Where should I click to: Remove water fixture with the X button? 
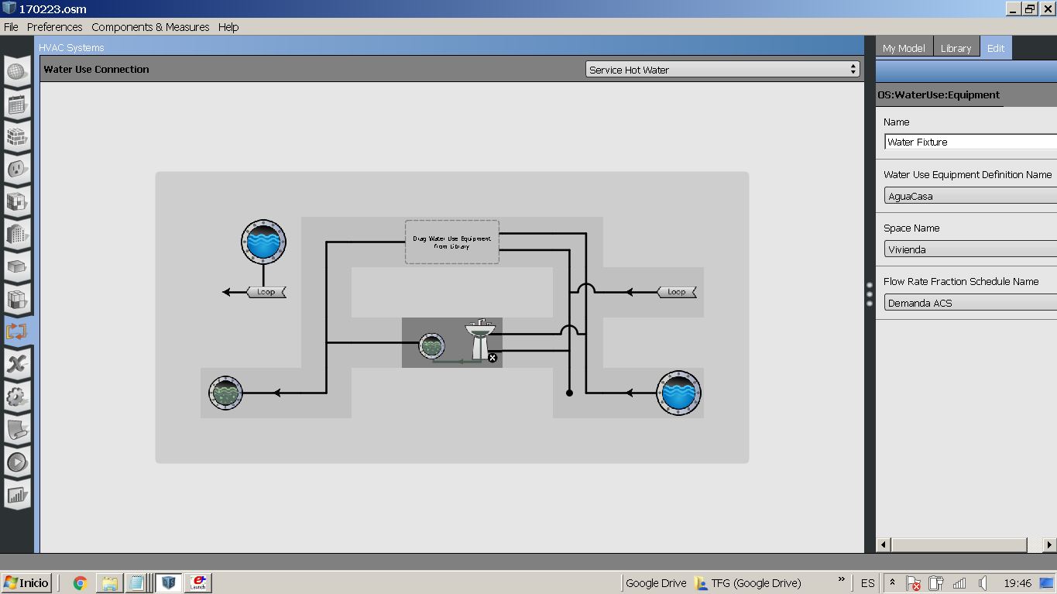pyautogui.click(x=492, y=357)
